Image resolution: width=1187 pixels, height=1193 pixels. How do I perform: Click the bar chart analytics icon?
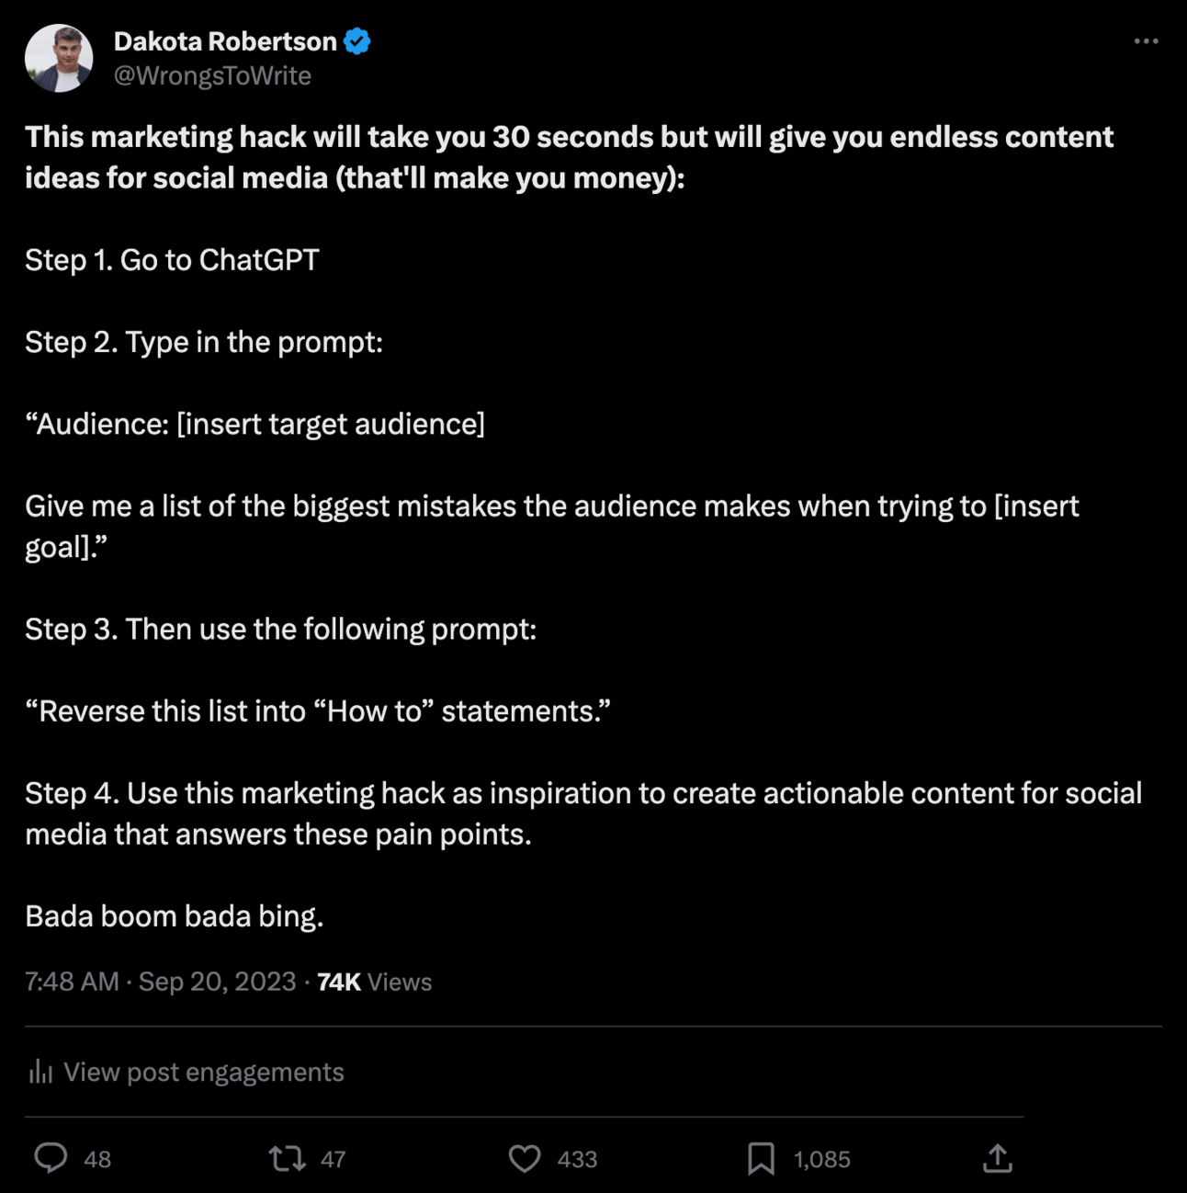point(40,1072)
